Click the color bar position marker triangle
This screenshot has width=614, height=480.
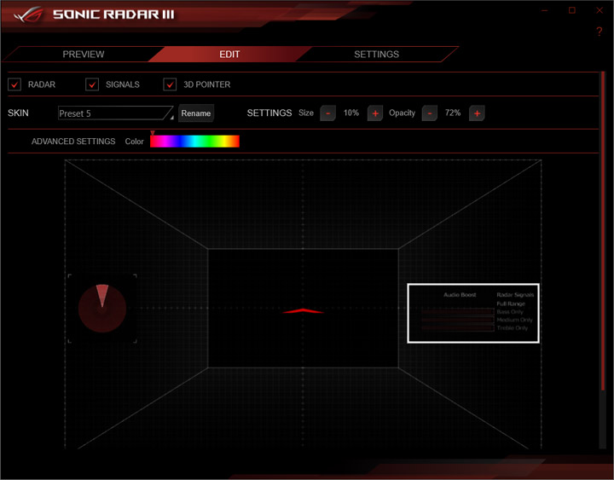(153, 133)
